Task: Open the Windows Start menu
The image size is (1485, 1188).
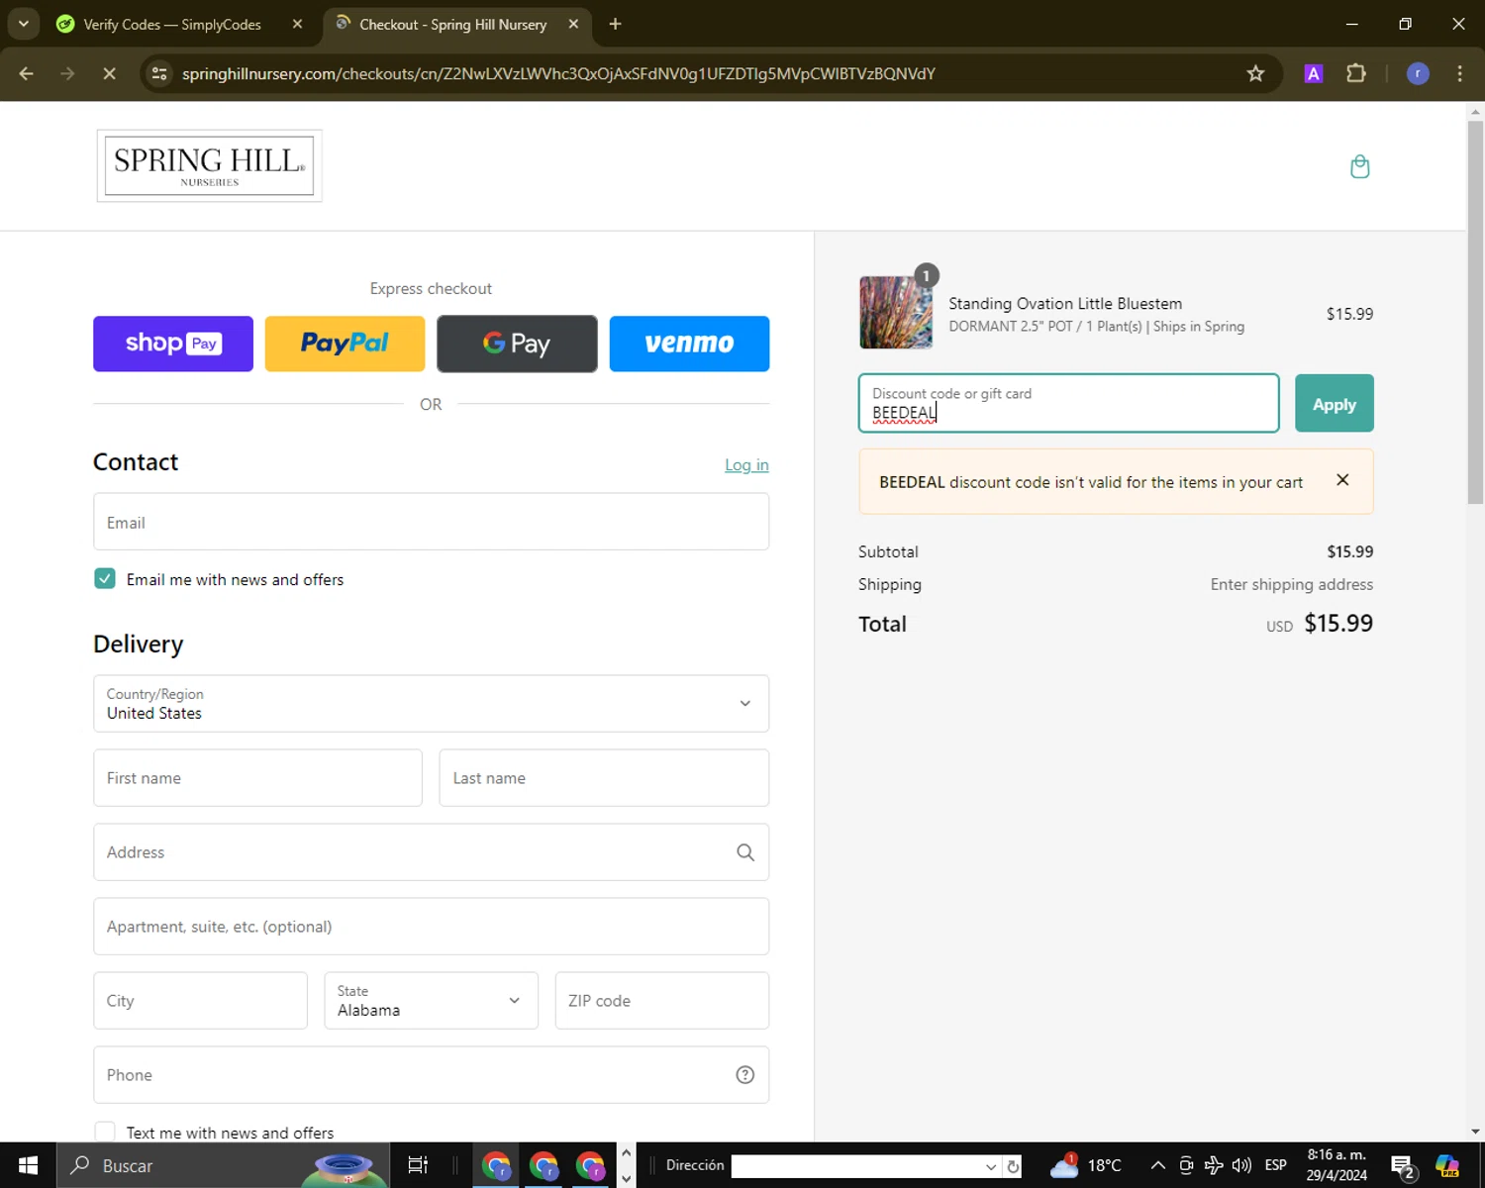Action: [x=28, y=1165]
